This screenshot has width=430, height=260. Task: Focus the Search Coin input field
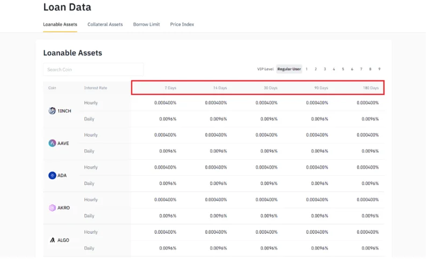(x=94, y=70)
